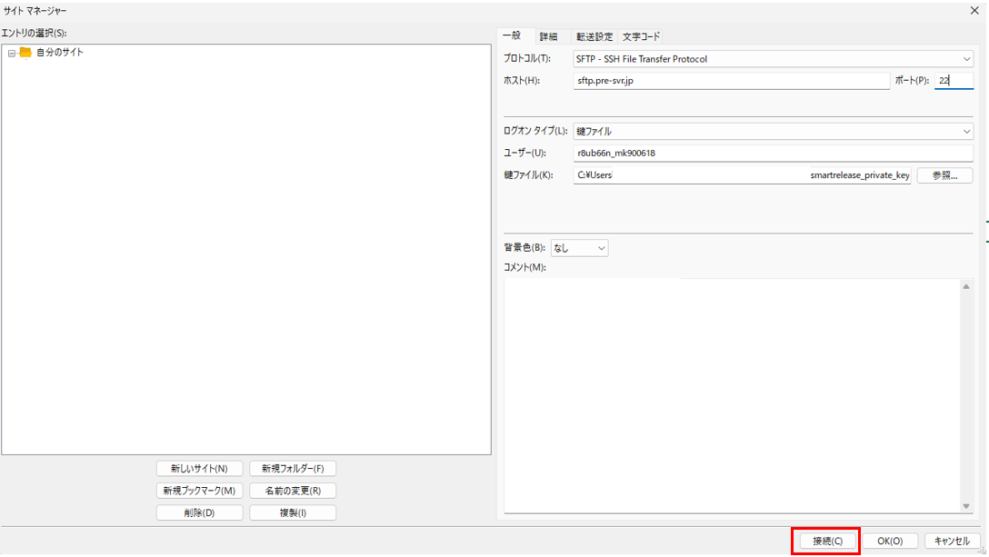Click the OK button
Viewport: 989px width, 557px height.
[889, 541]
